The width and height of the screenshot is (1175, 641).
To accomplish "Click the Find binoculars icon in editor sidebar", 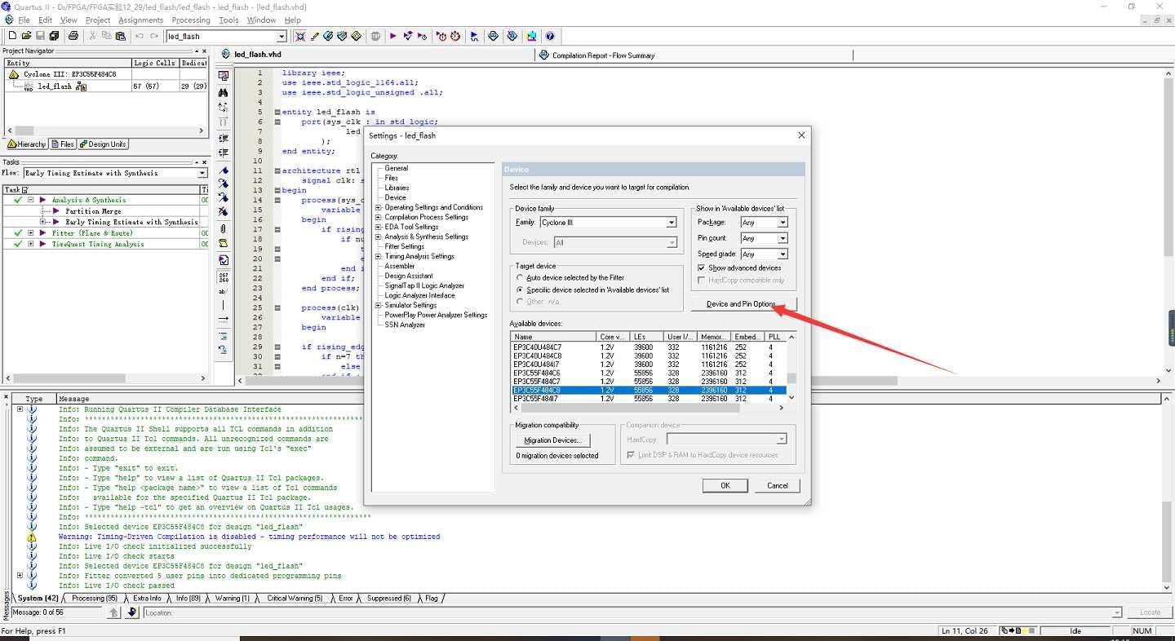I will pos(224,92).
